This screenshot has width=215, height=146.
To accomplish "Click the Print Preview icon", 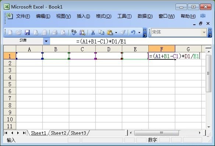I will click(63, 32).
